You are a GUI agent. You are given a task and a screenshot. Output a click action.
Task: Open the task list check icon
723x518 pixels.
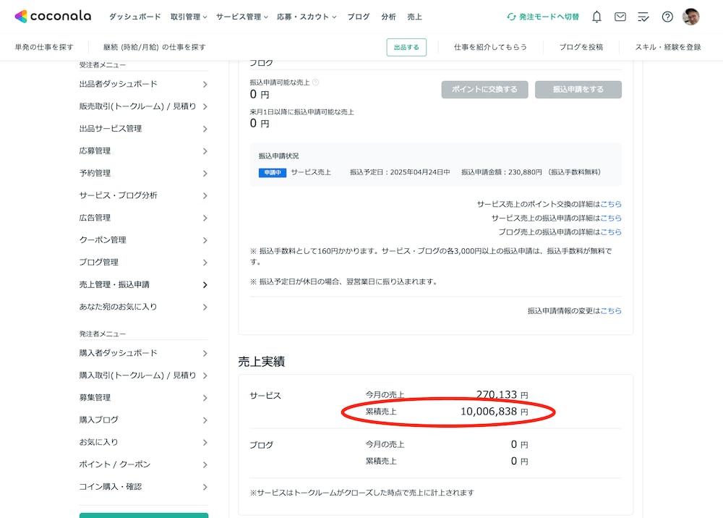tap(643, 17)
